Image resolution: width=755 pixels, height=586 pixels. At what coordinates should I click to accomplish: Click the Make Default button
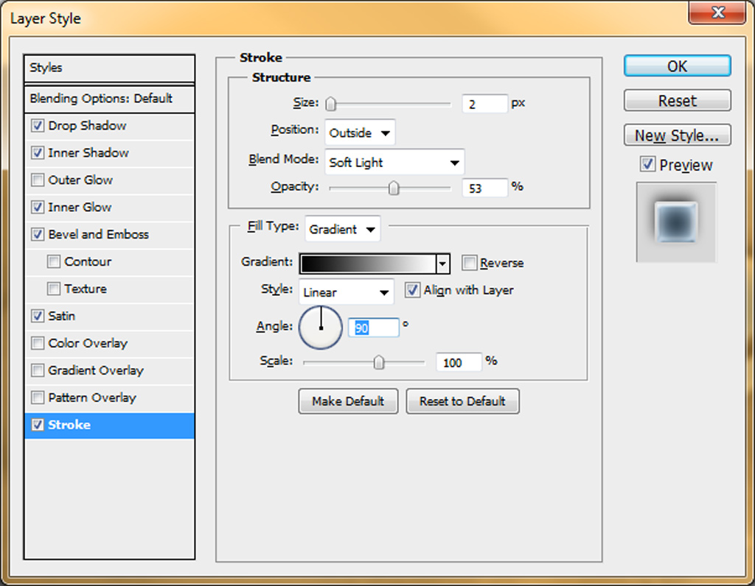348,401
